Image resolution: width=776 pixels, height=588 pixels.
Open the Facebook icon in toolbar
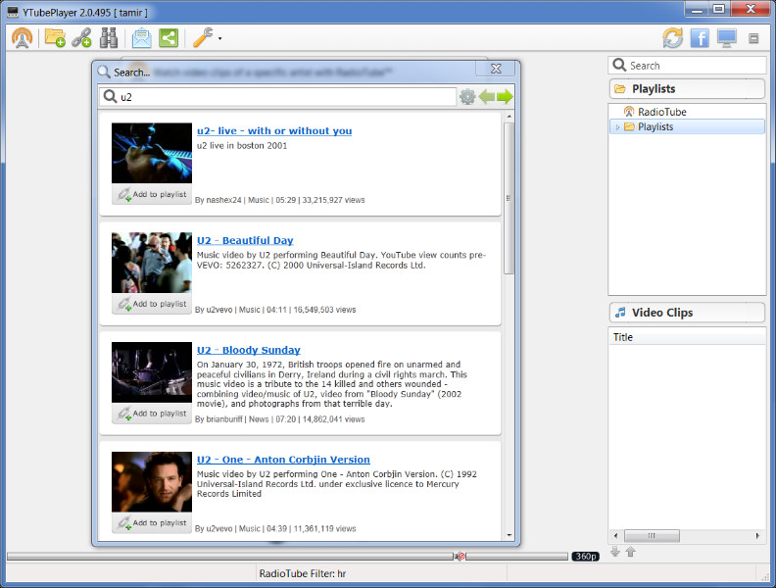[x=700, y=38]
